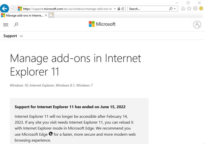Click the Microsoft logo link
The image size is (205, 144).
coord(102,24)
